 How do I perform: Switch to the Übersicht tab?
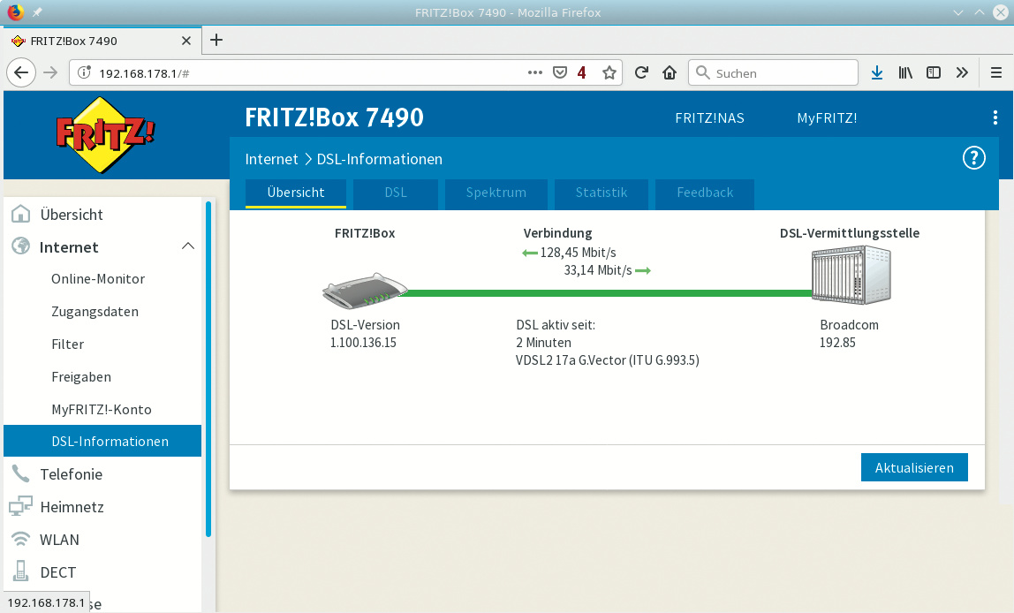coord(296,193)
